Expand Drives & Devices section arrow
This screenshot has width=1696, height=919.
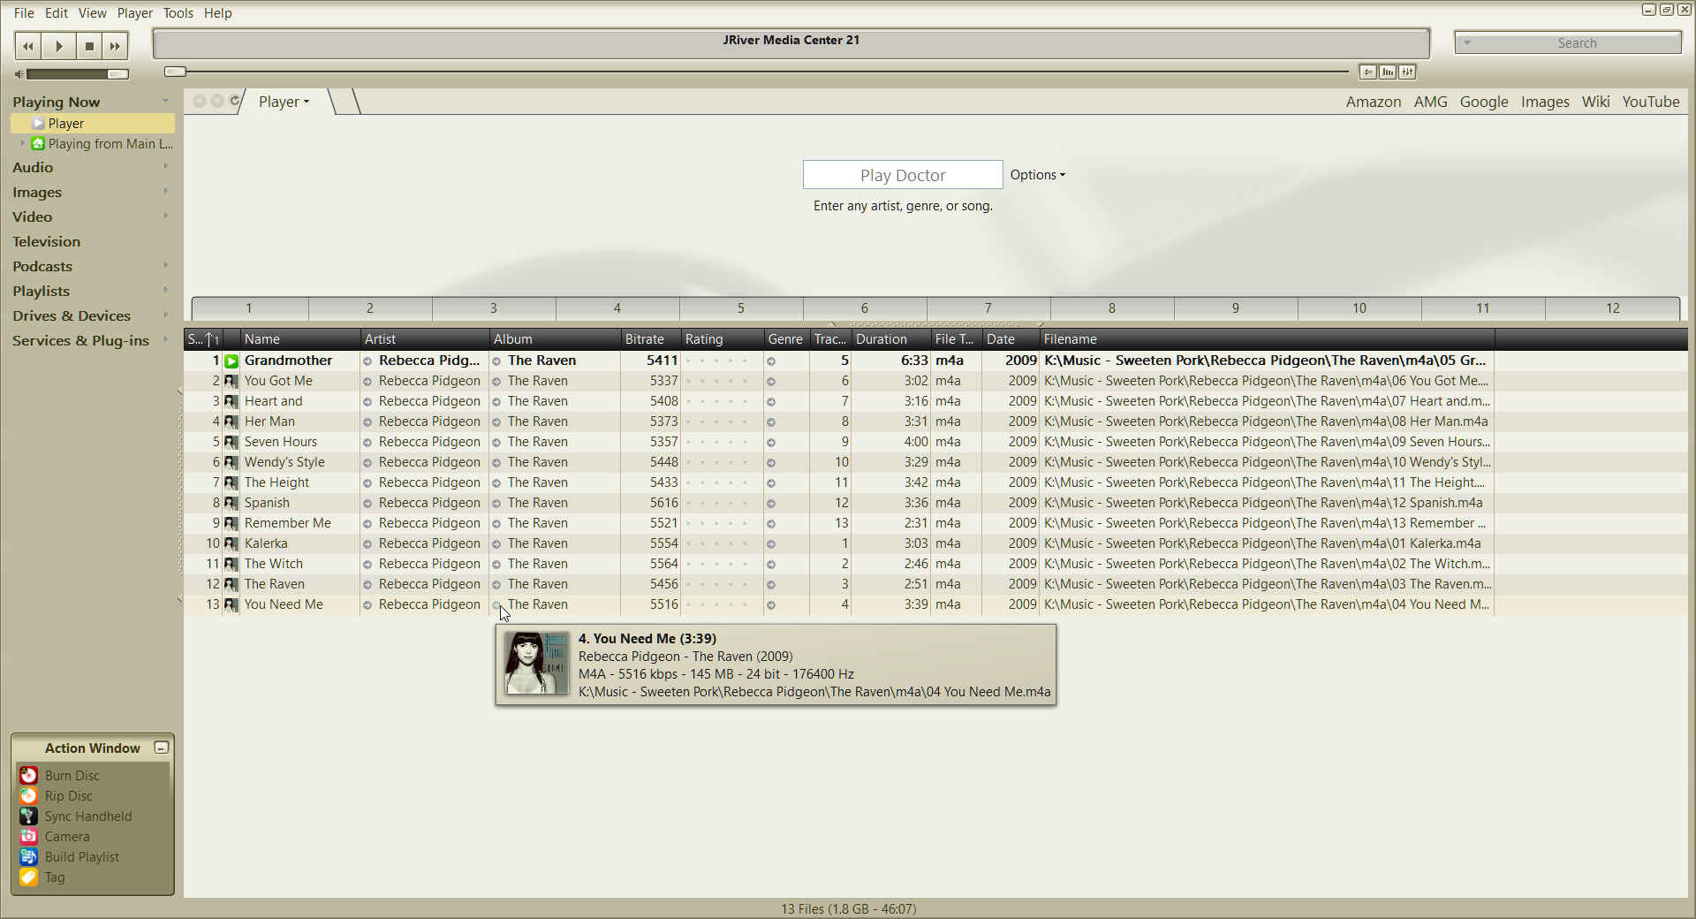tap(165, 315)
